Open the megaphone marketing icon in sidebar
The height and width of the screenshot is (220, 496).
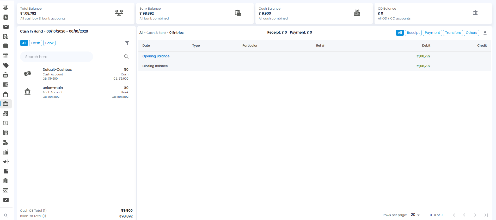point(5,161)
